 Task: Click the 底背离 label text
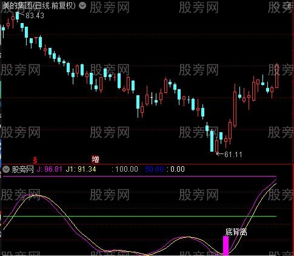tap(236, 232)
